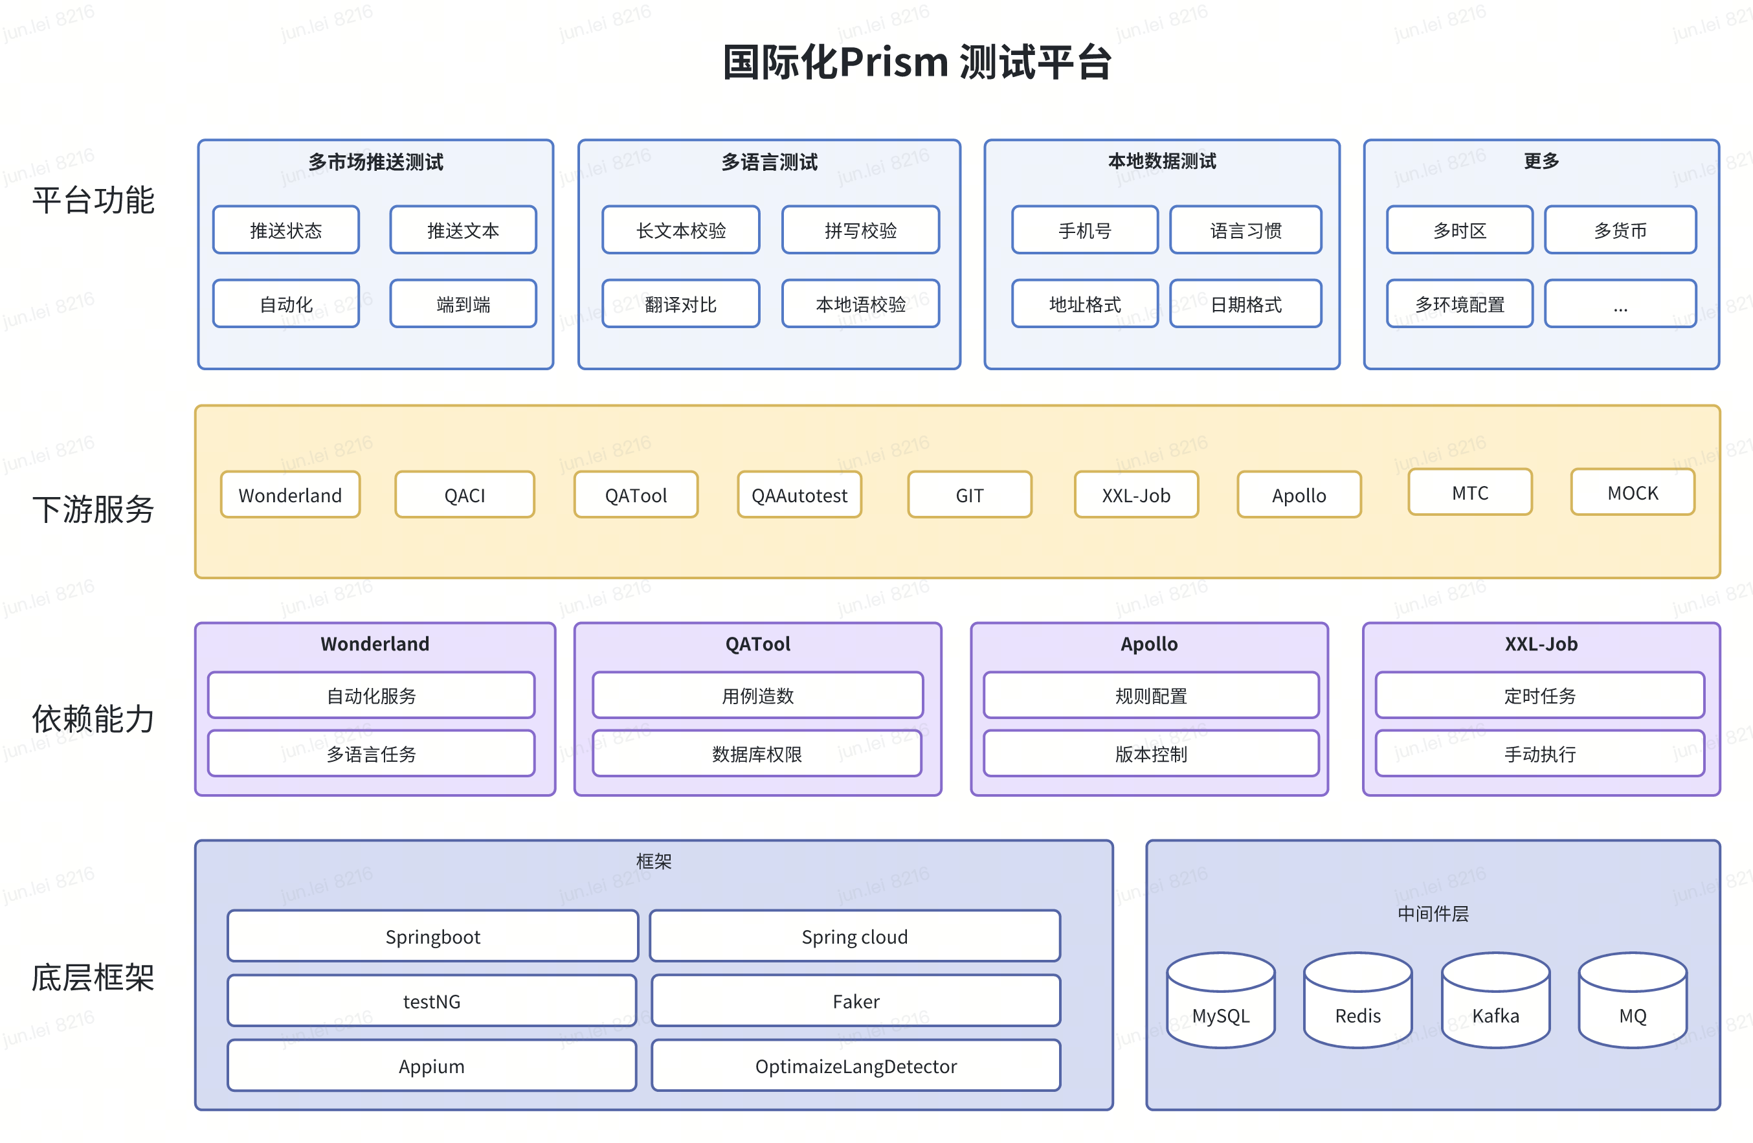The width and height of the screenshot is (1753, 1143).
Task: Click the 多语言任务 box
Action: click(x=371, y=753)
